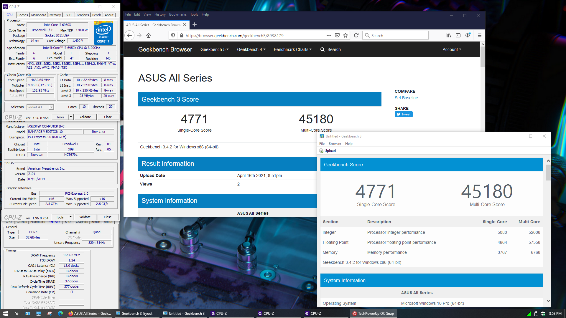Go back in Firefox
The image size is (566, 318).
click(x=129, y=35)
